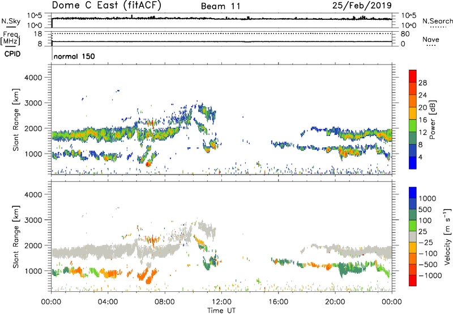
Task: Click the "20:00" time tick label
Action: [335, 302]
